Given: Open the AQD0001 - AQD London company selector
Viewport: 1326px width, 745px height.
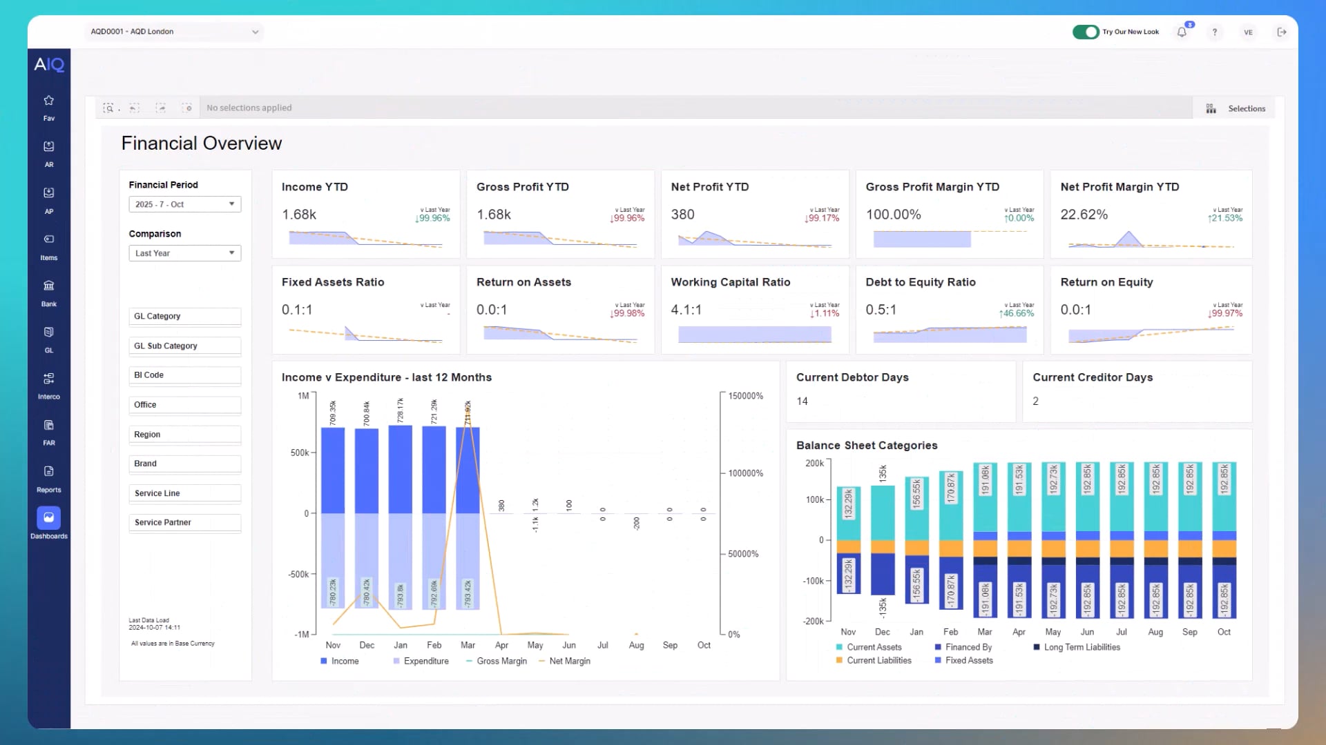Looking at the screenshot, I should click(x=173, y=32).
